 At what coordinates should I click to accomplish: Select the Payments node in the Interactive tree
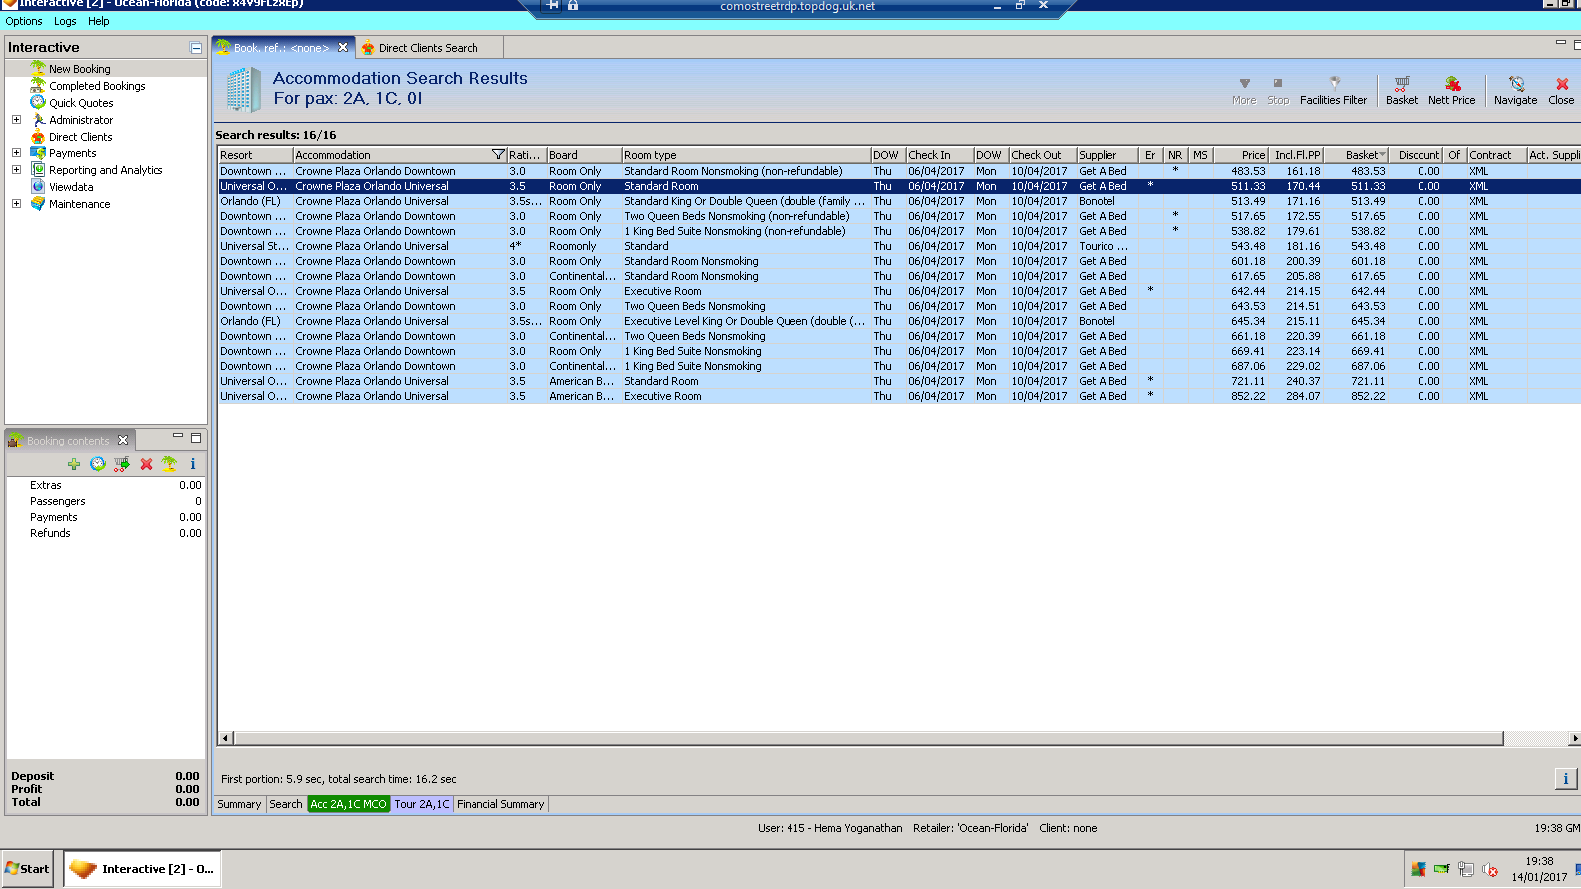point(72,153)
